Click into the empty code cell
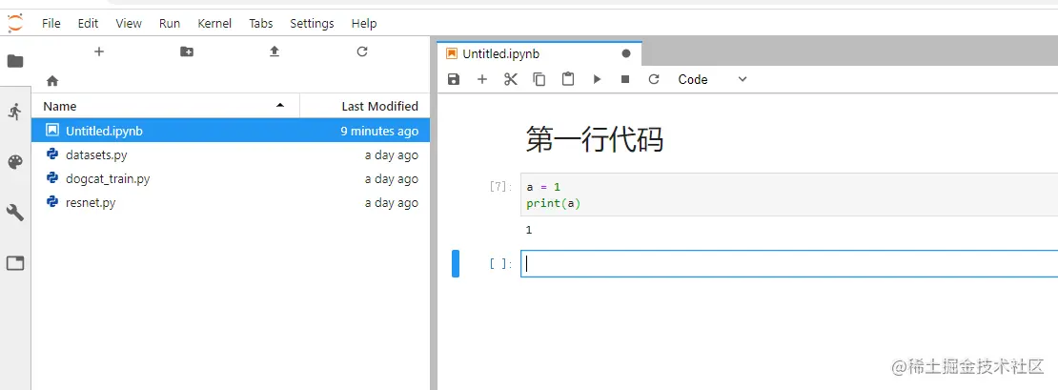1058x390 pixels. (x=789, y=264)
